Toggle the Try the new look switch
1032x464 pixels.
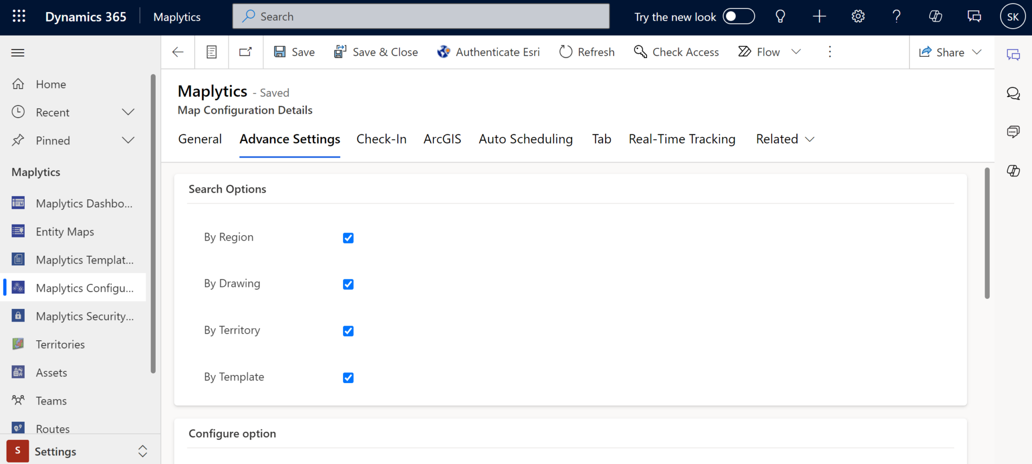pyautogui.click(x=739, y=16)
